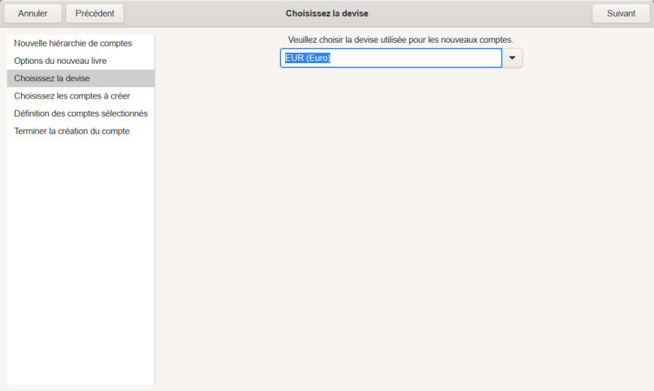Viewport: 654px width, 391px height.
Task: Go back with the Précédent button
Action: coord(94,13)
